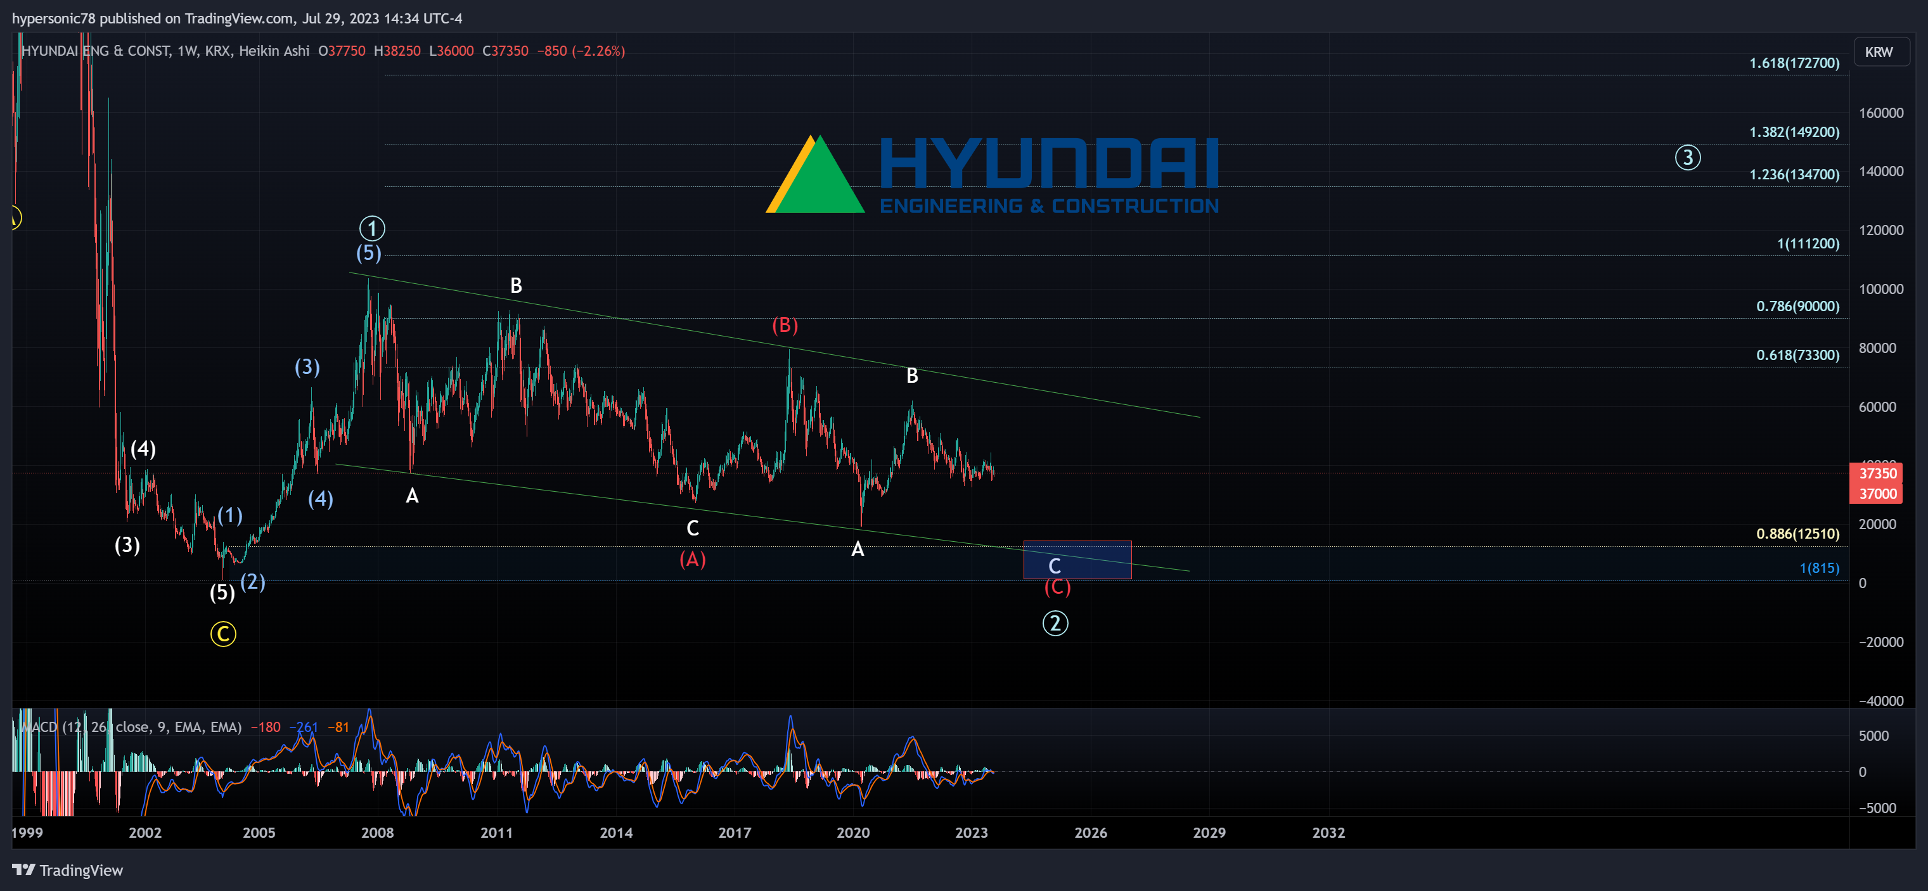
Task: Select the circled 2 wave label
Action: click(x=1055, y=623)
